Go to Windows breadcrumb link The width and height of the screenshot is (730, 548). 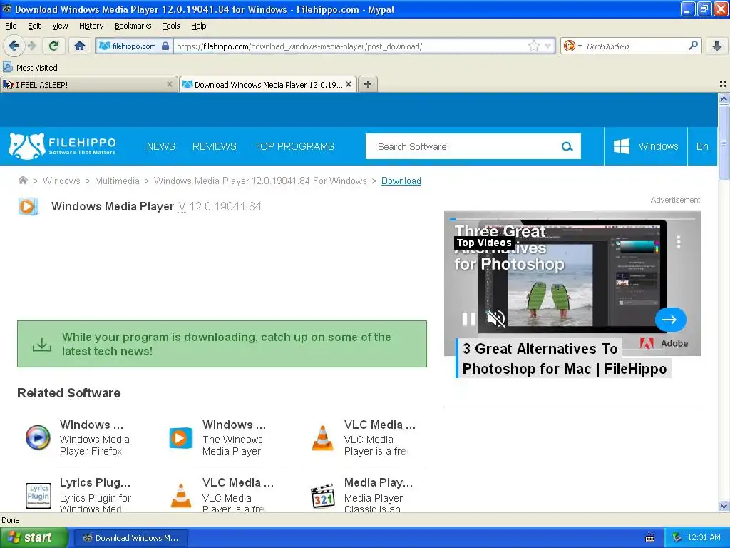pos(61,181)
